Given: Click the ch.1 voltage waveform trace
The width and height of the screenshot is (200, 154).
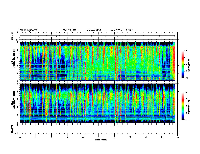Looking at the screenshot, I should coord(97,36).
